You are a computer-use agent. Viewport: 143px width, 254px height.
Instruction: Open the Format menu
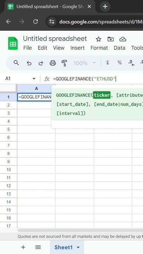[99, 48]
